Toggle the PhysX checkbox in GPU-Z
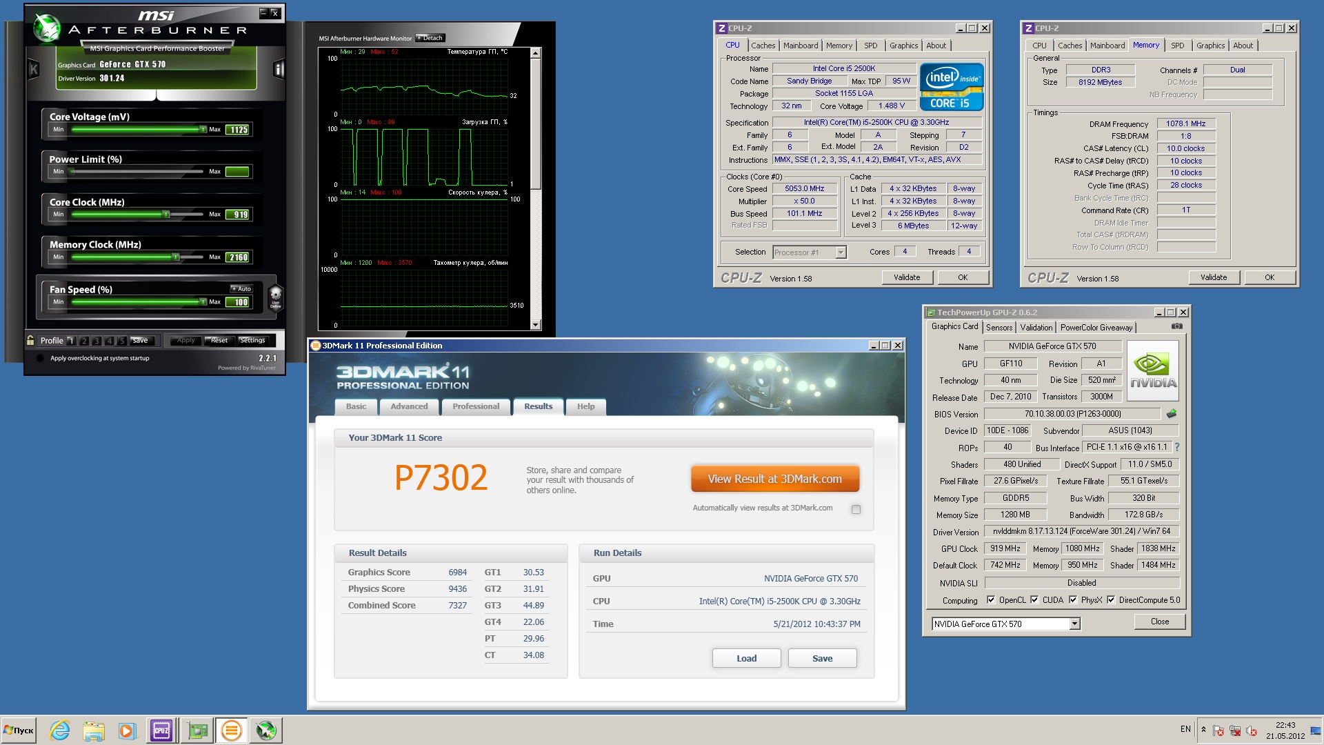Image resolution: width=1324 pixels, height=745 pixels. tap(1073, 600)
